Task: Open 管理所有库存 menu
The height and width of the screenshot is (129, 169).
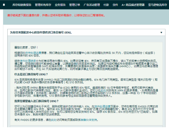Action: (x=43, y=5)
